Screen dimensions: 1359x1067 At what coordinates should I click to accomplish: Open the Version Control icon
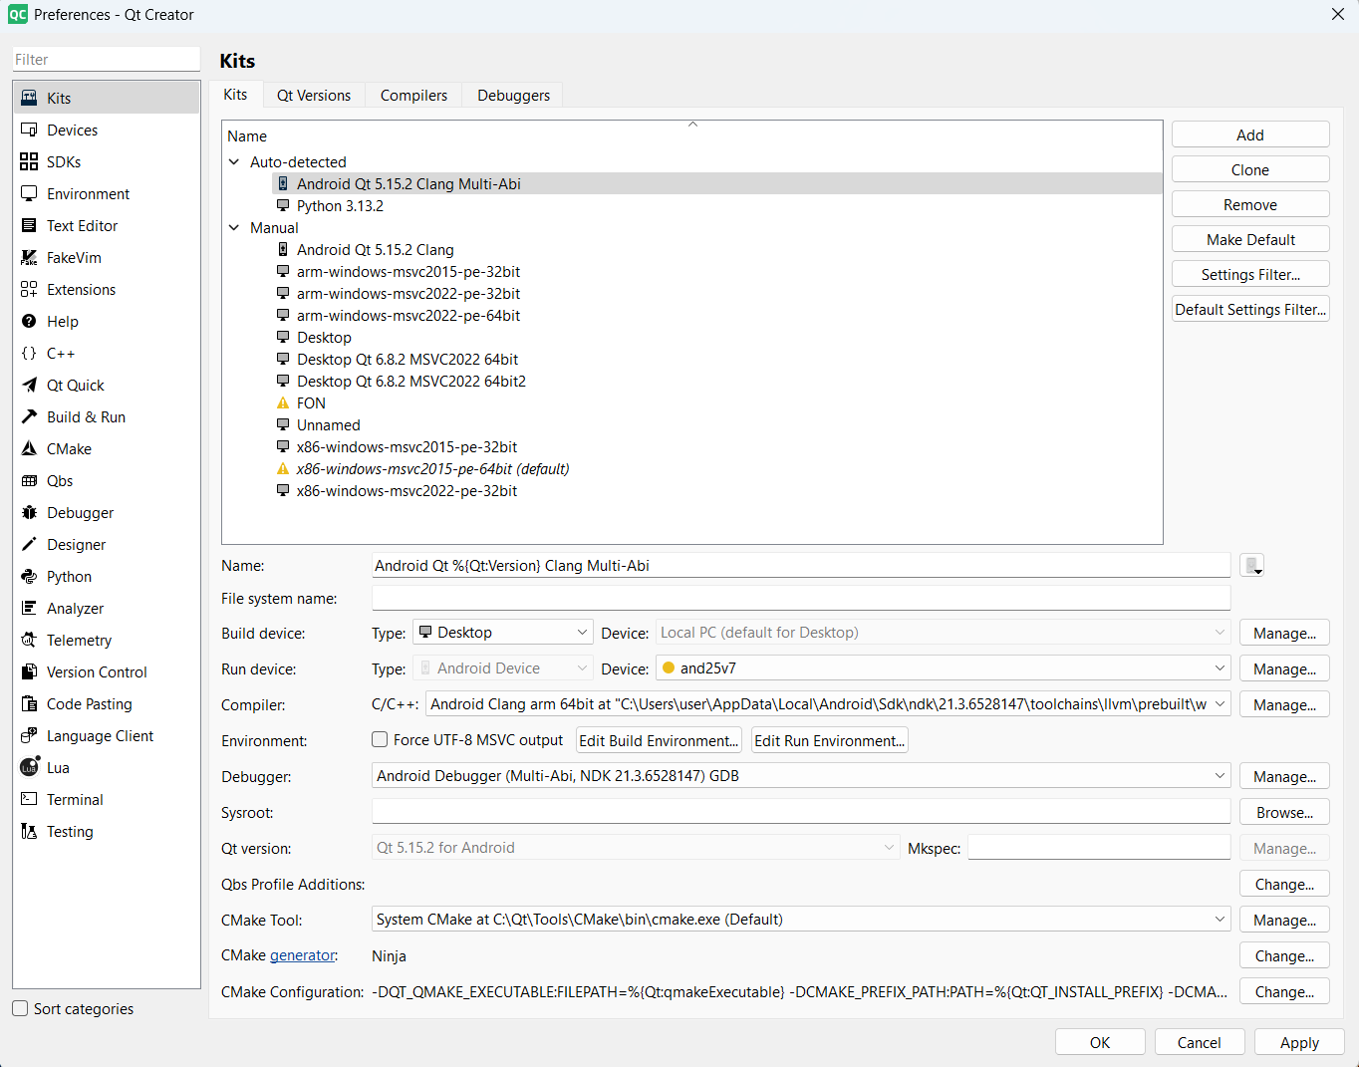29,671
